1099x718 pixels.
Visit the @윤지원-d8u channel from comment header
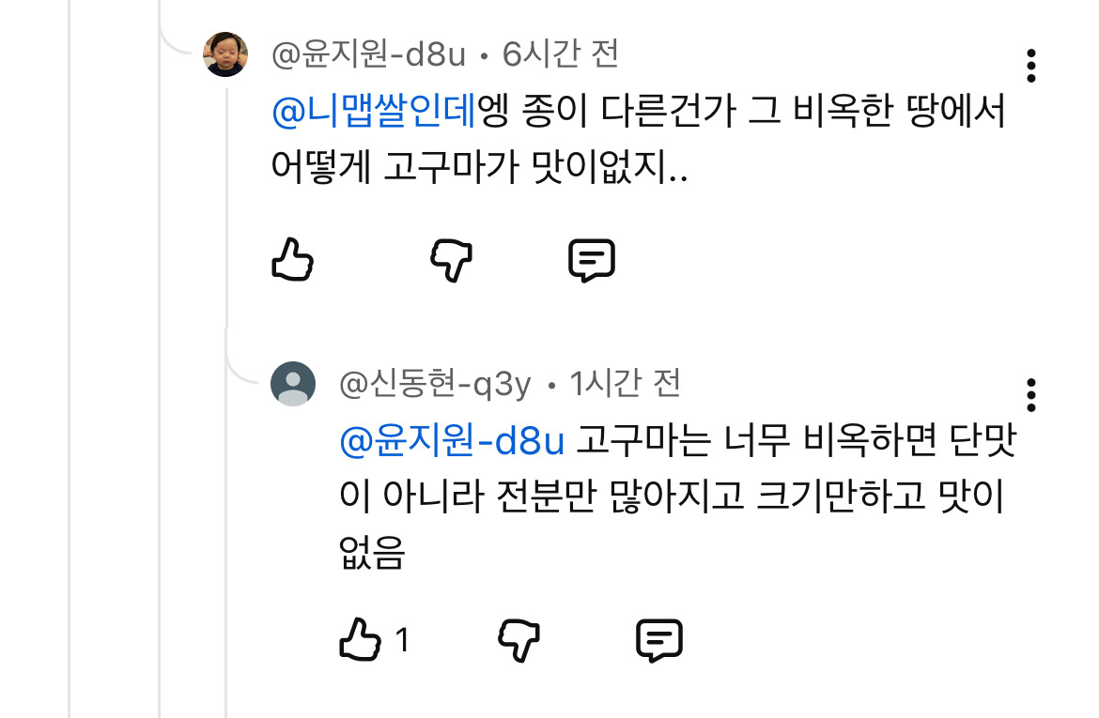coord(368,54)
